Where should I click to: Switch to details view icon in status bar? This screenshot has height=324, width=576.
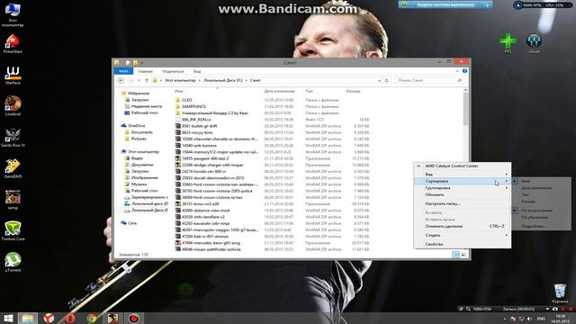click(x=456, y=254)
